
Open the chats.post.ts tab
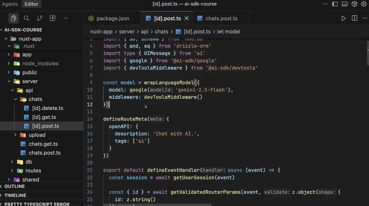tap(221, 18)
